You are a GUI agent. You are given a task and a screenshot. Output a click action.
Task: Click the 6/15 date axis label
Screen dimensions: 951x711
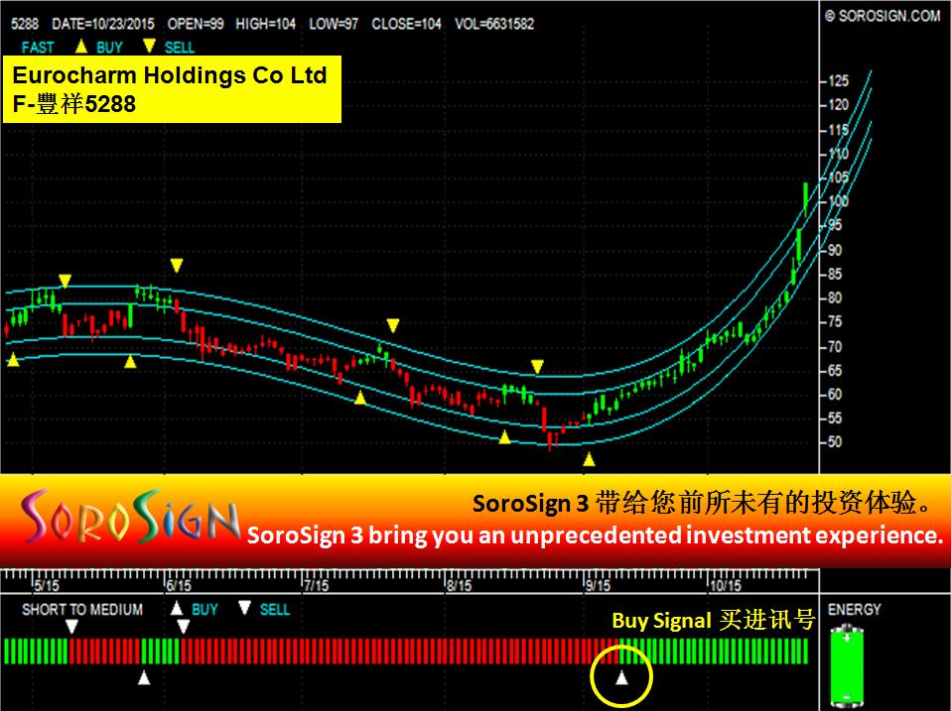coord(179,586)
